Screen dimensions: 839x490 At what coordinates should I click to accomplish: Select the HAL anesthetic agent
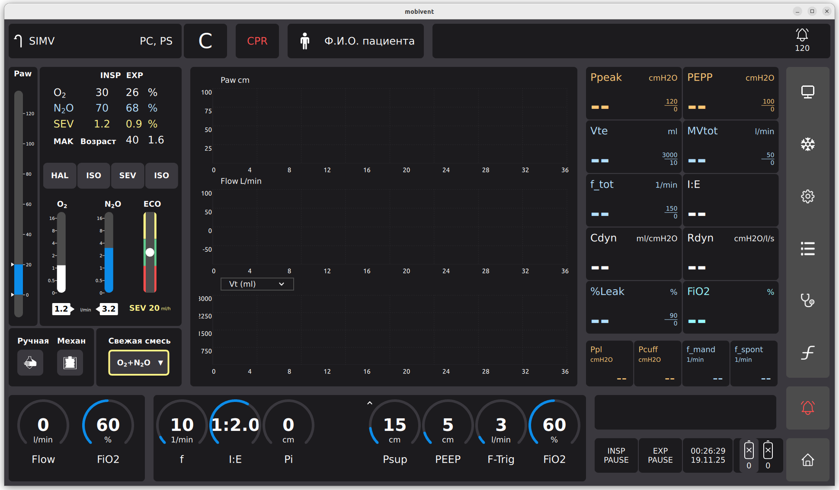point(60,176)
